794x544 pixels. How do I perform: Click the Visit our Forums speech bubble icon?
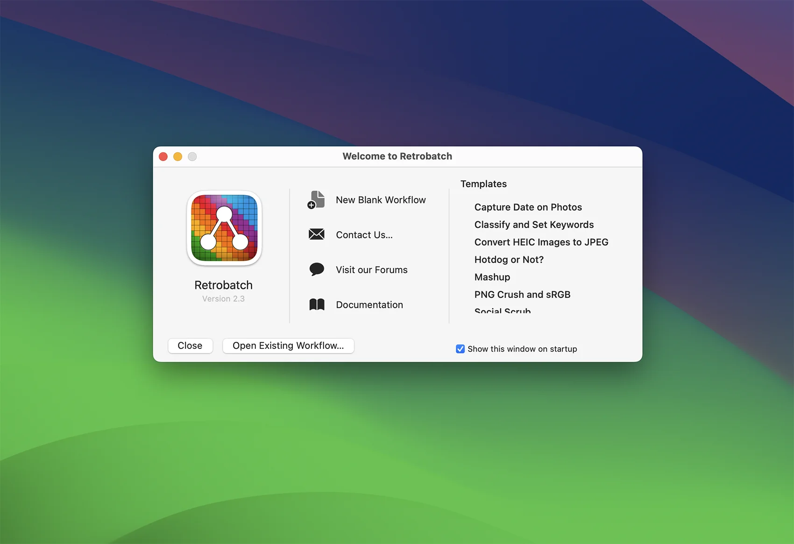click(316, 269)
